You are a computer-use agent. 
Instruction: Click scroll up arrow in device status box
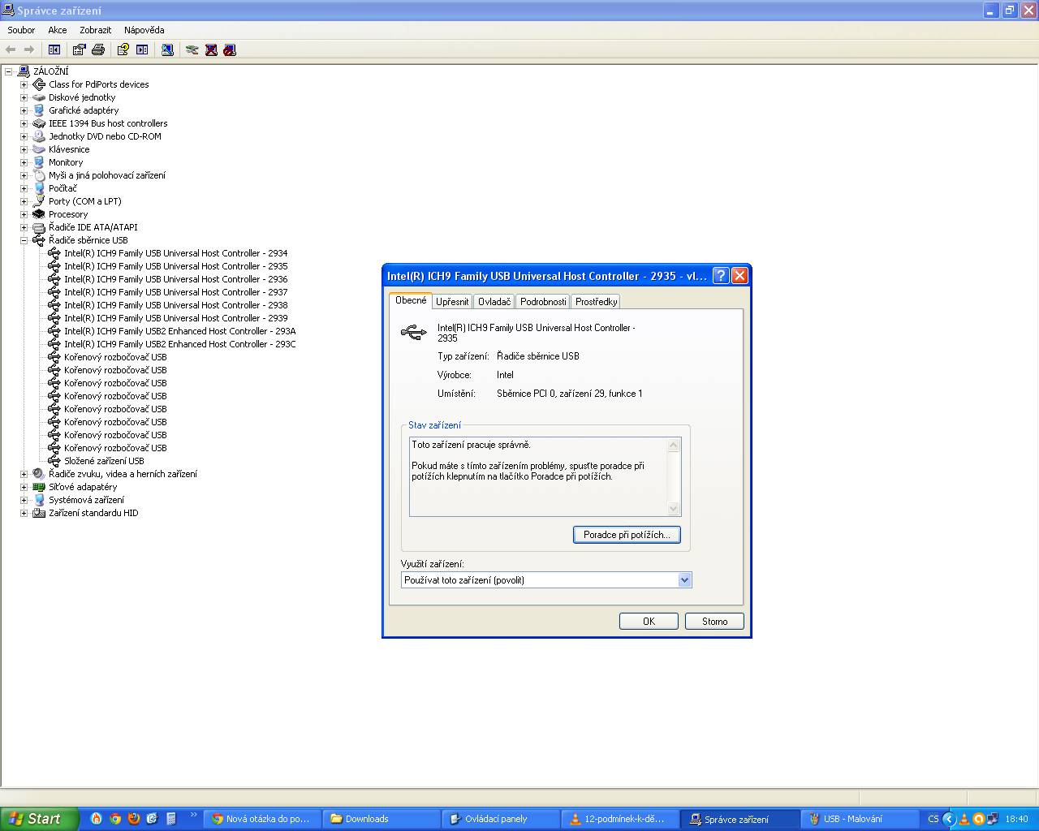tap(673, 445)
